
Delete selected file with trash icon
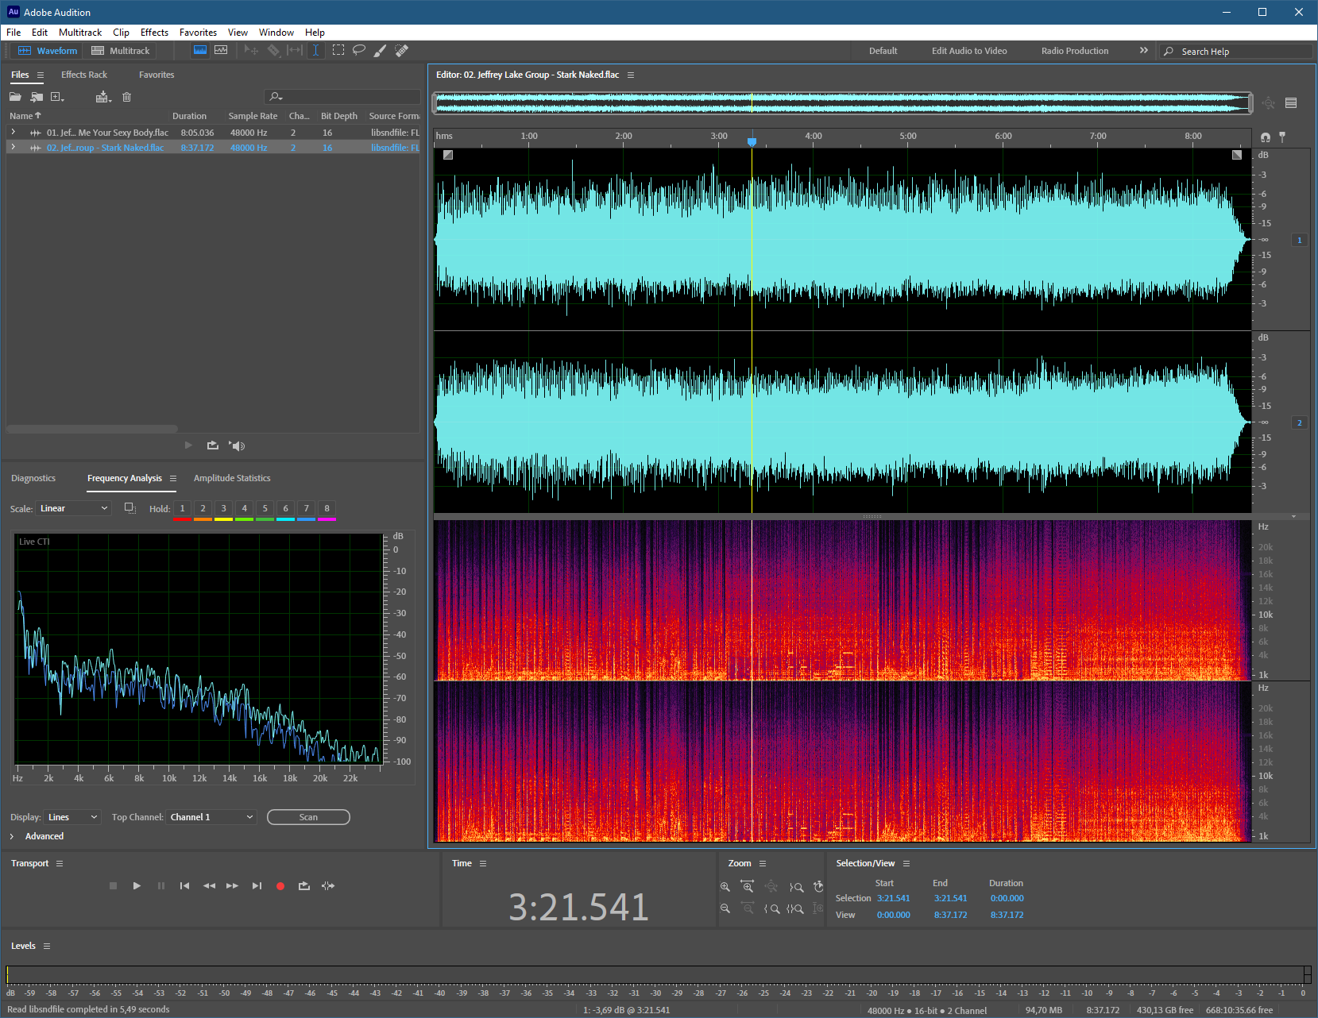(126, 97)
